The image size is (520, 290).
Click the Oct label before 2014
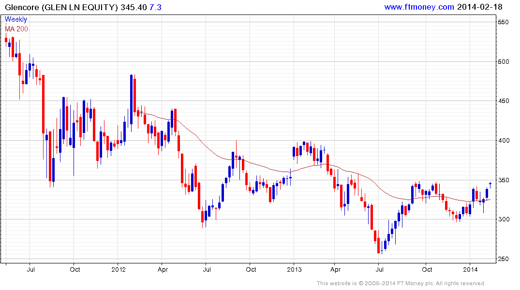[x=427, y=269]
